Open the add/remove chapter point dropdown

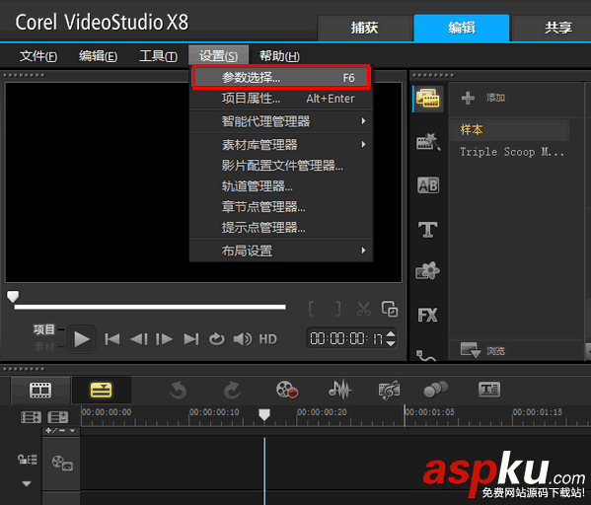[60, 430]
